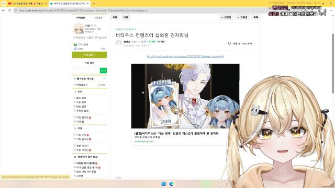This screenshot has width=335, height=188.
Task: Open the 카페관리 link
Action: point(80,38)
